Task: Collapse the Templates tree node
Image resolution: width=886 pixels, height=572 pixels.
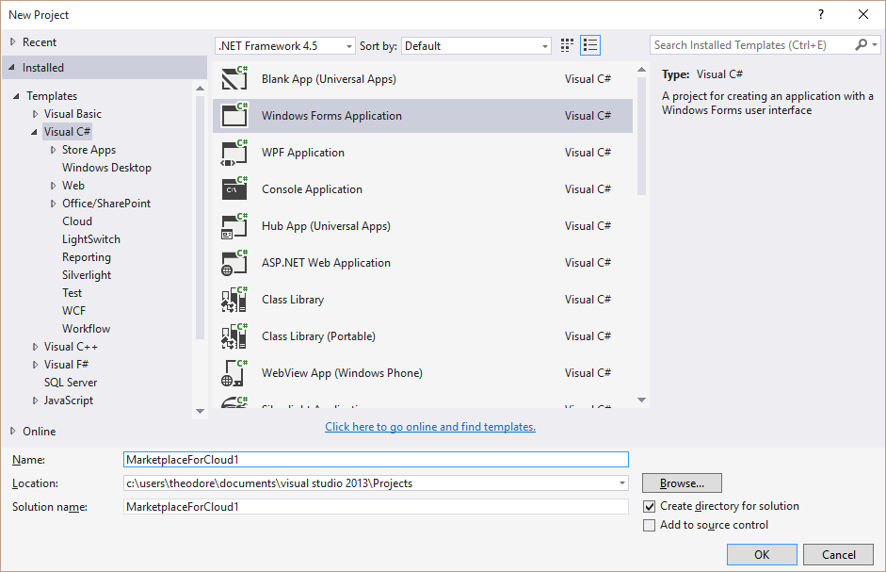Action: point(16,96)
